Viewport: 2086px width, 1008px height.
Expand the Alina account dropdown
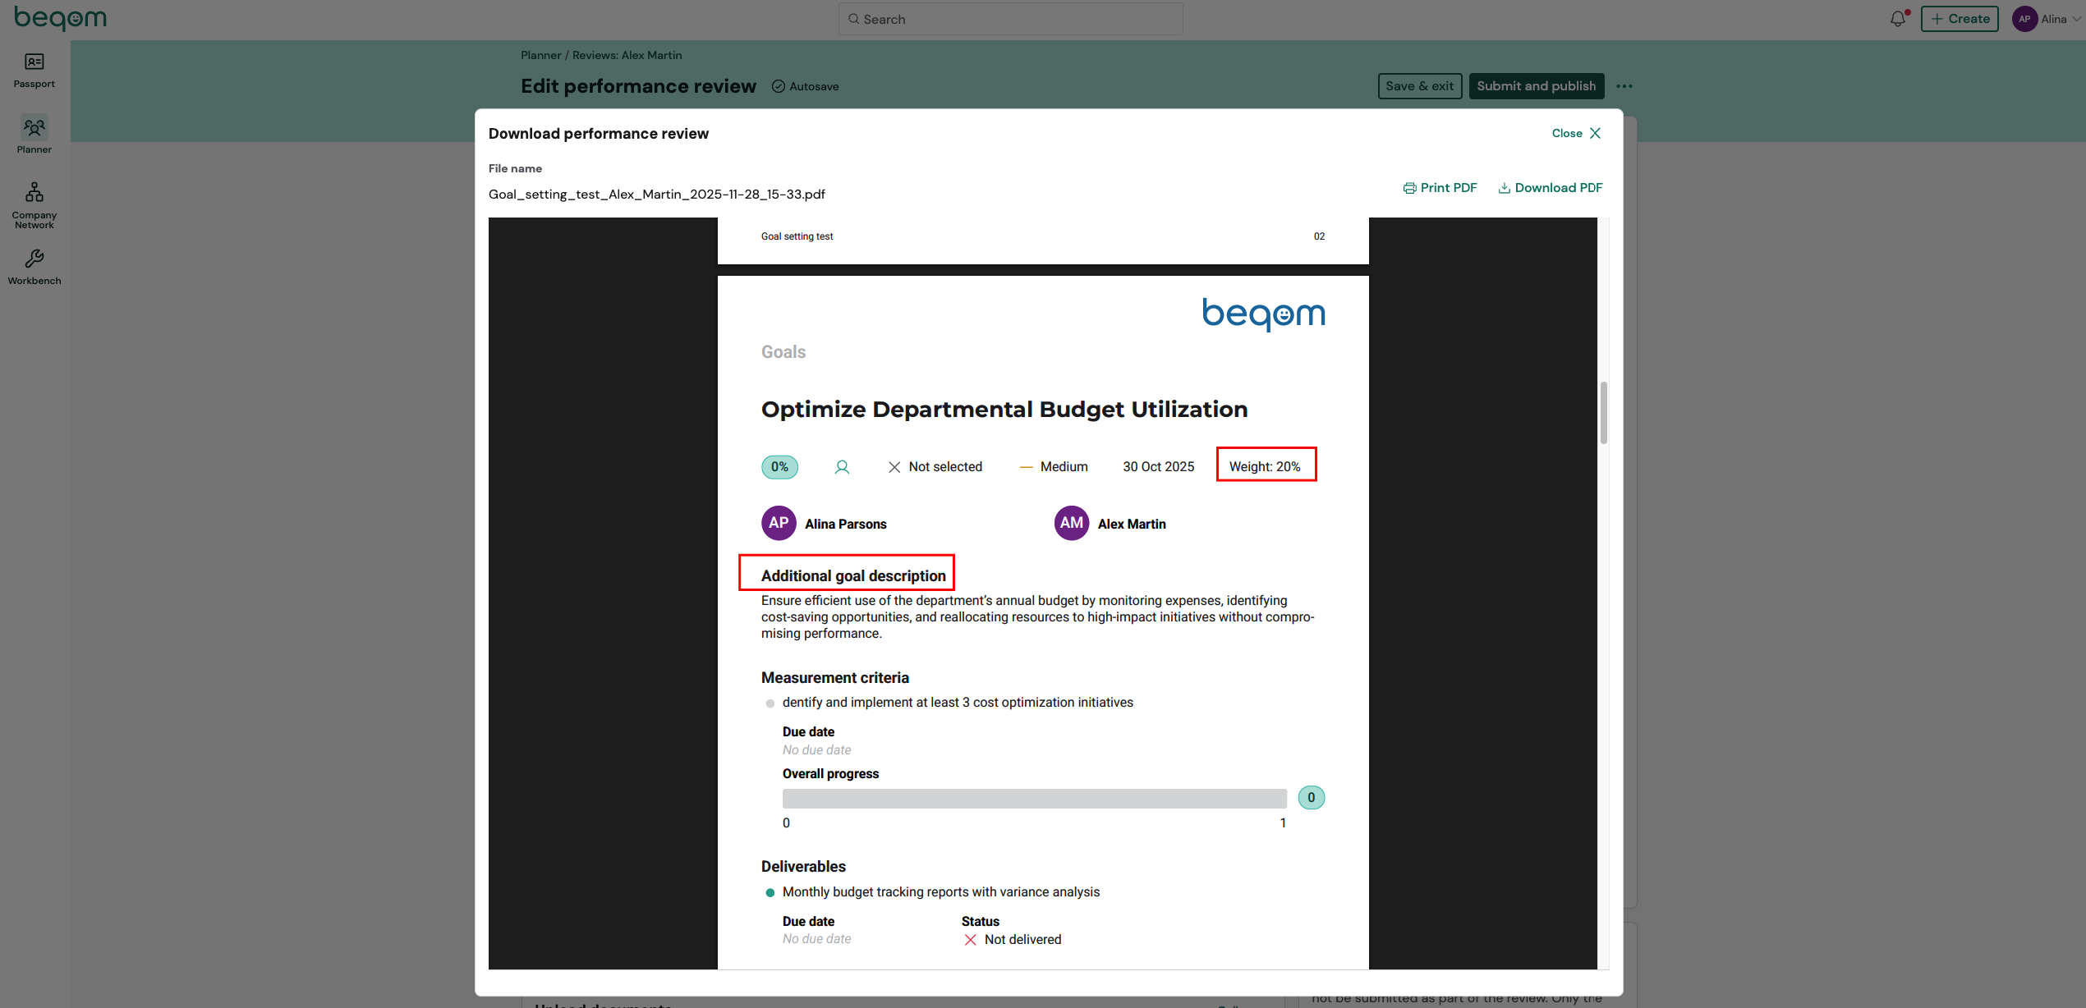2077,19
